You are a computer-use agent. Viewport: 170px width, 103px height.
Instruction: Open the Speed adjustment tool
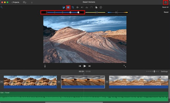tap(92, 7)
